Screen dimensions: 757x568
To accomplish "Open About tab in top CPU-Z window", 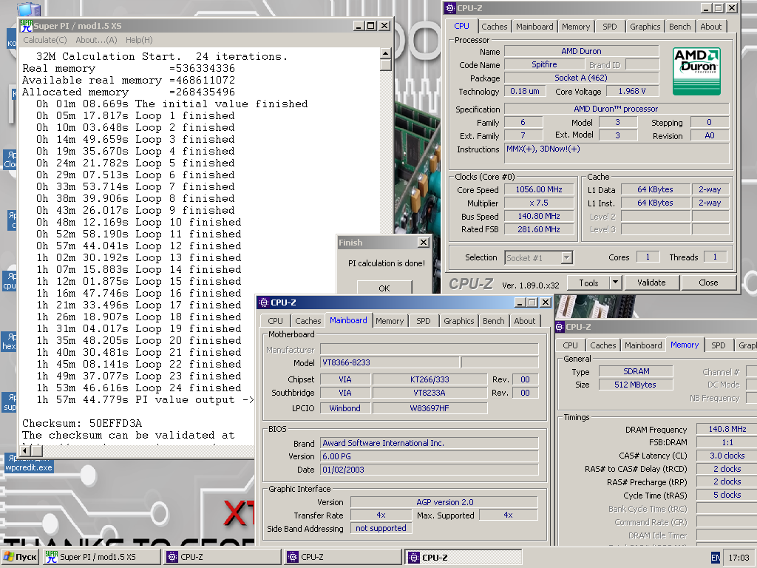I will (x=710, y=27).
